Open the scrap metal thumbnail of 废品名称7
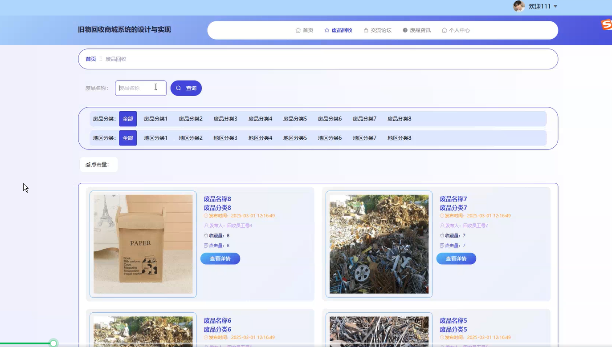Viewport: 612px width, 347px height. click(x=379, y=244)
